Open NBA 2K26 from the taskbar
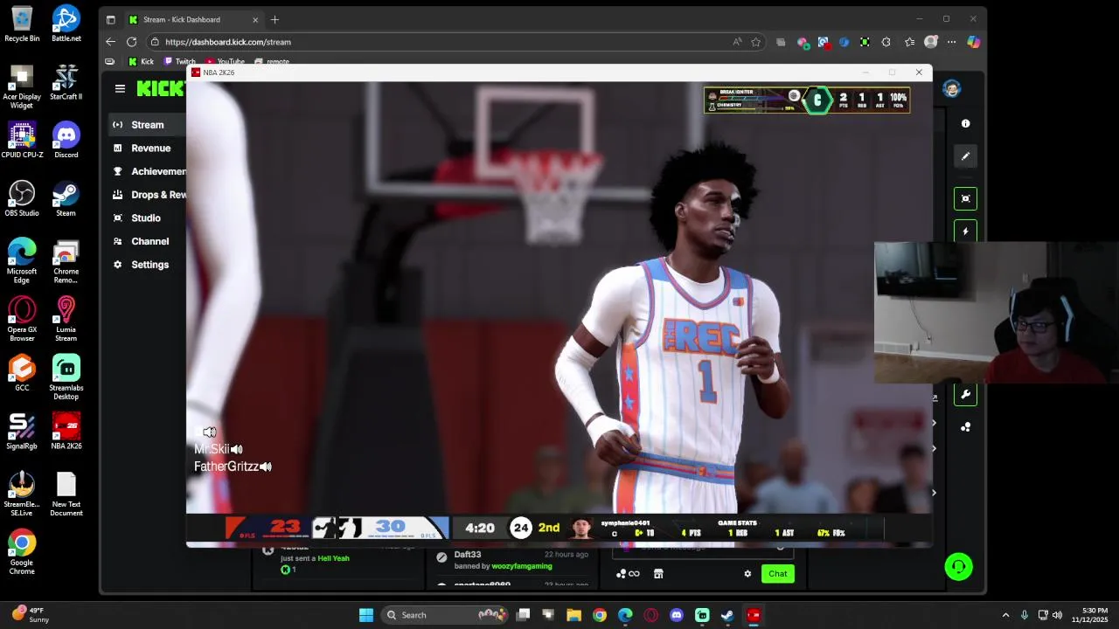 (754, 615)
